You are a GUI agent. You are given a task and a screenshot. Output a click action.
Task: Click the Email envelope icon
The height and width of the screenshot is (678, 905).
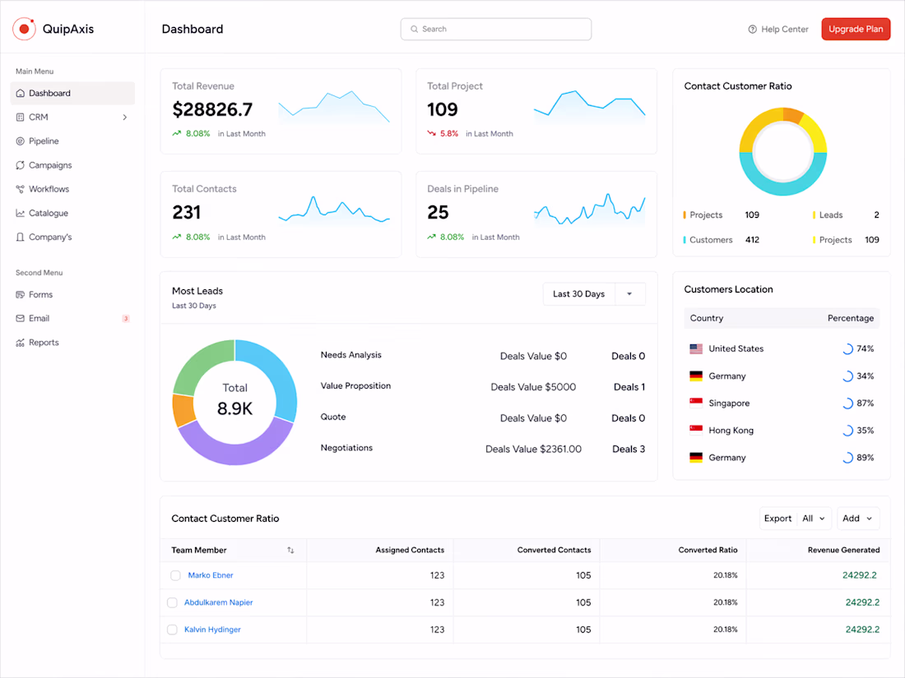pos(21,318)
